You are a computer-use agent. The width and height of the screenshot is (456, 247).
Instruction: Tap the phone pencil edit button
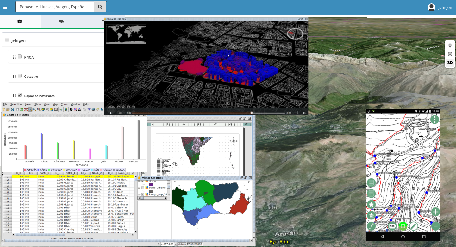click(414, 226)
